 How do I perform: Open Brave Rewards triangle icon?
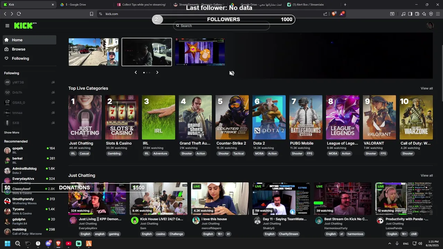(342, 14)
